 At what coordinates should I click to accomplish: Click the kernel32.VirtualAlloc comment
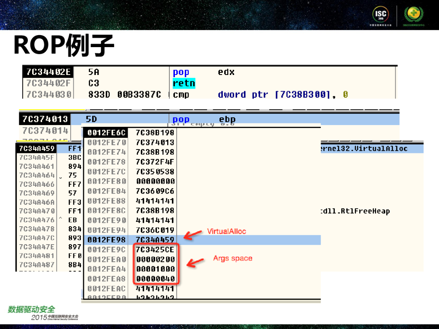(x=364, y=149)
